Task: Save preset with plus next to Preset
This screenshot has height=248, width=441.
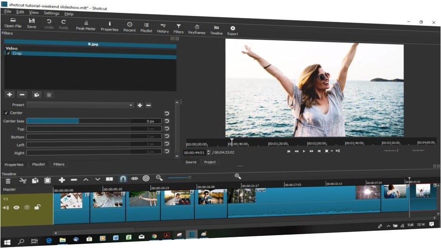Action: click(x=140, y=105)
